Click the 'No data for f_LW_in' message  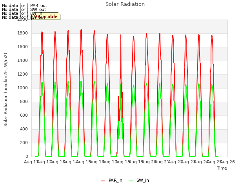coord(22,13)
